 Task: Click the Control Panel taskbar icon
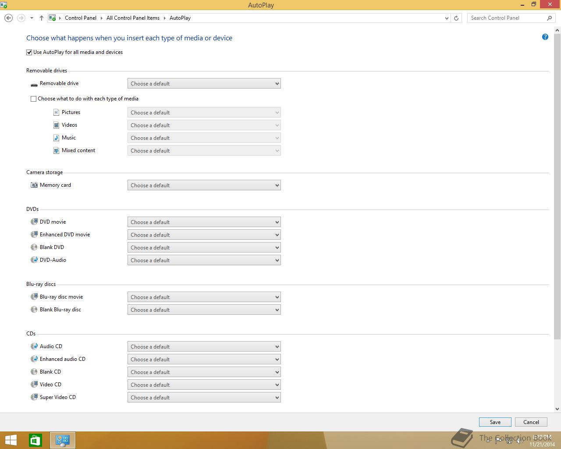coord(63,440)
